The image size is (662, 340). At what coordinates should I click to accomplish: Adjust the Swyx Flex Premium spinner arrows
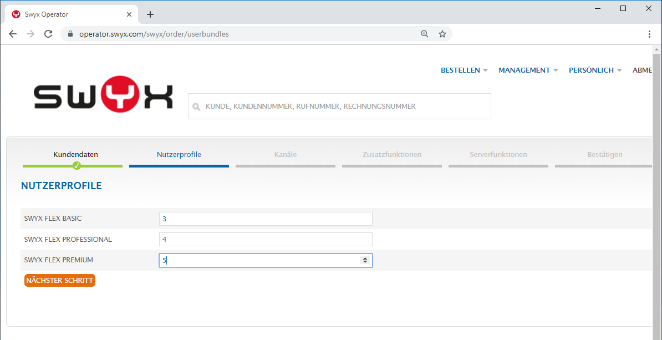click(x=365, y=260)
